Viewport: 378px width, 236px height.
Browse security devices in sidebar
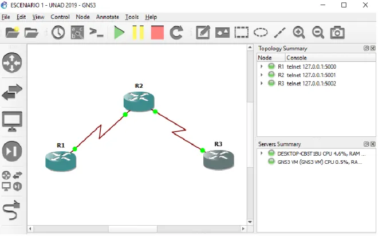12,151
